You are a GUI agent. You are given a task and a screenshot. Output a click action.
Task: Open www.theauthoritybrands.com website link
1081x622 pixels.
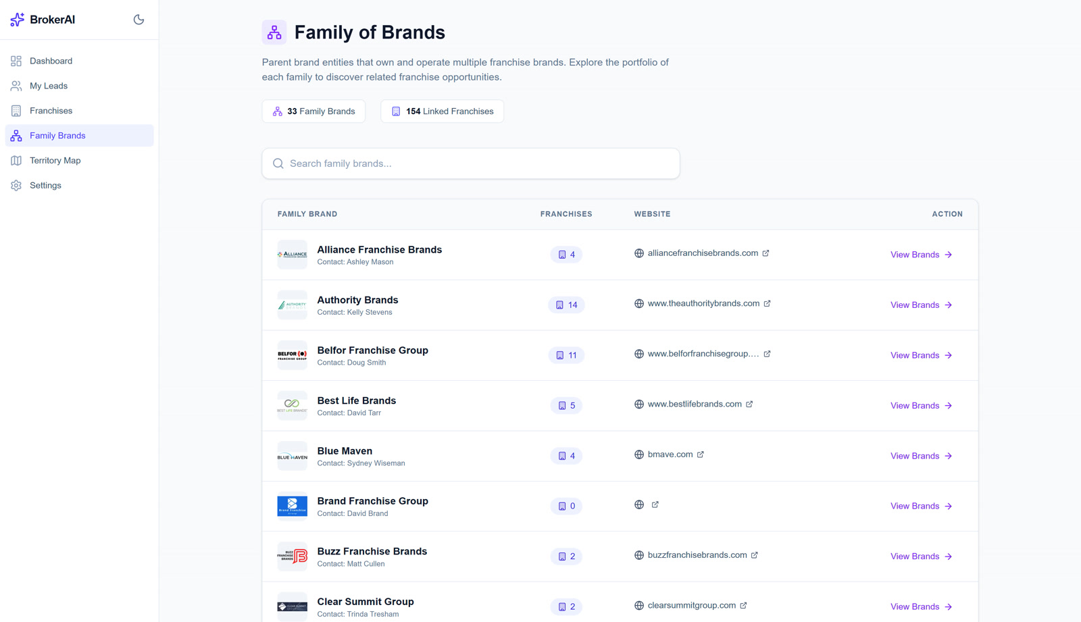703,304
